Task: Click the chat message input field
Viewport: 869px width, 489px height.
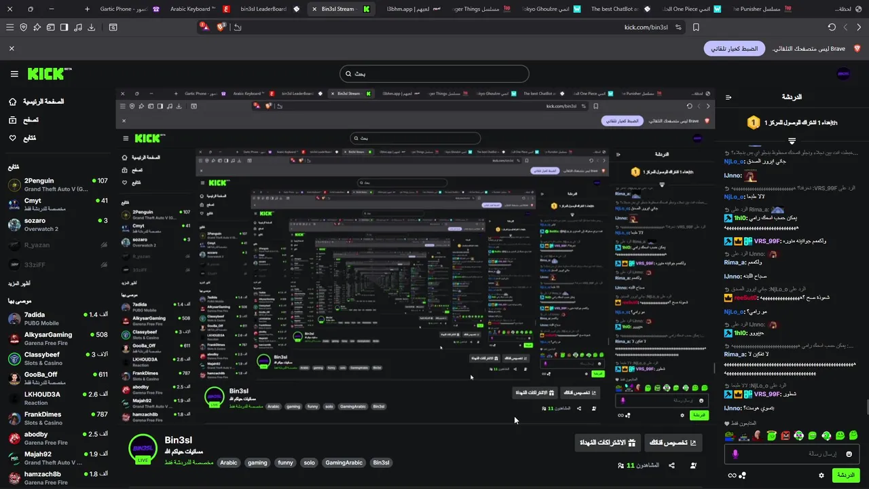Action: coord(792,454)
